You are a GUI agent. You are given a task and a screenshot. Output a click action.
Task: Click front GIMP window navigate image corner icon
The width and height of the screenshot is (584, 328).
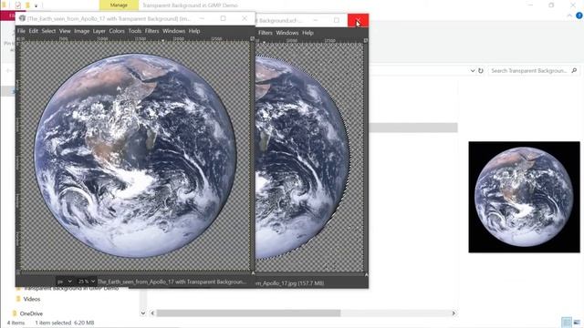(253, 273)
